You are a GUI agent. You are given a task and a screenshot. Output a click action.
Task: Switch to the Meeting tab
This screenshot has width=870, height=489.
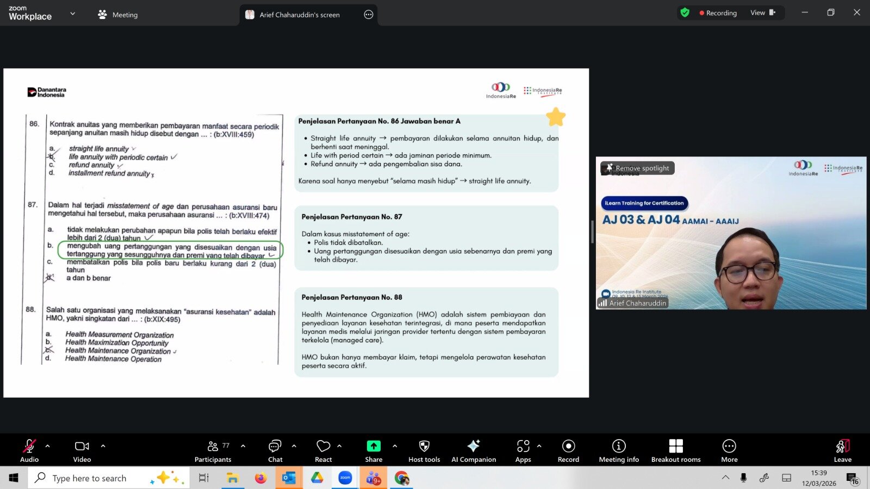click(118, 15)
